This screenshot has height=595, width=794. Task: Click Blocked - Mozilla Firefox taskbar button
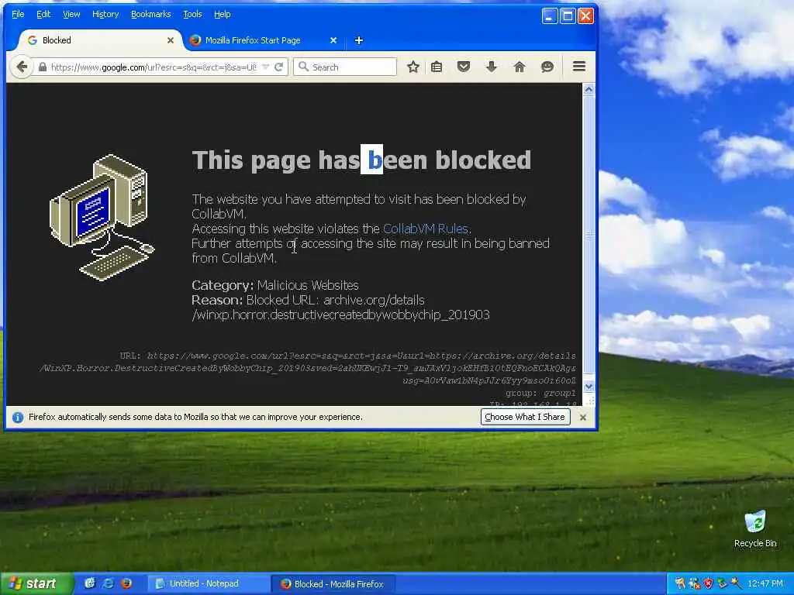click(x=334, y=583)
